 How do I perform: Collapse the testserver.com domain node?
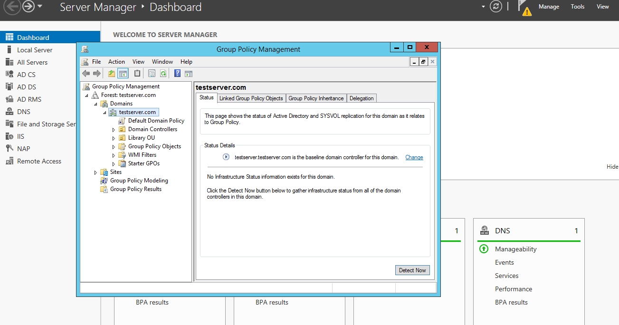click(105, 113)
